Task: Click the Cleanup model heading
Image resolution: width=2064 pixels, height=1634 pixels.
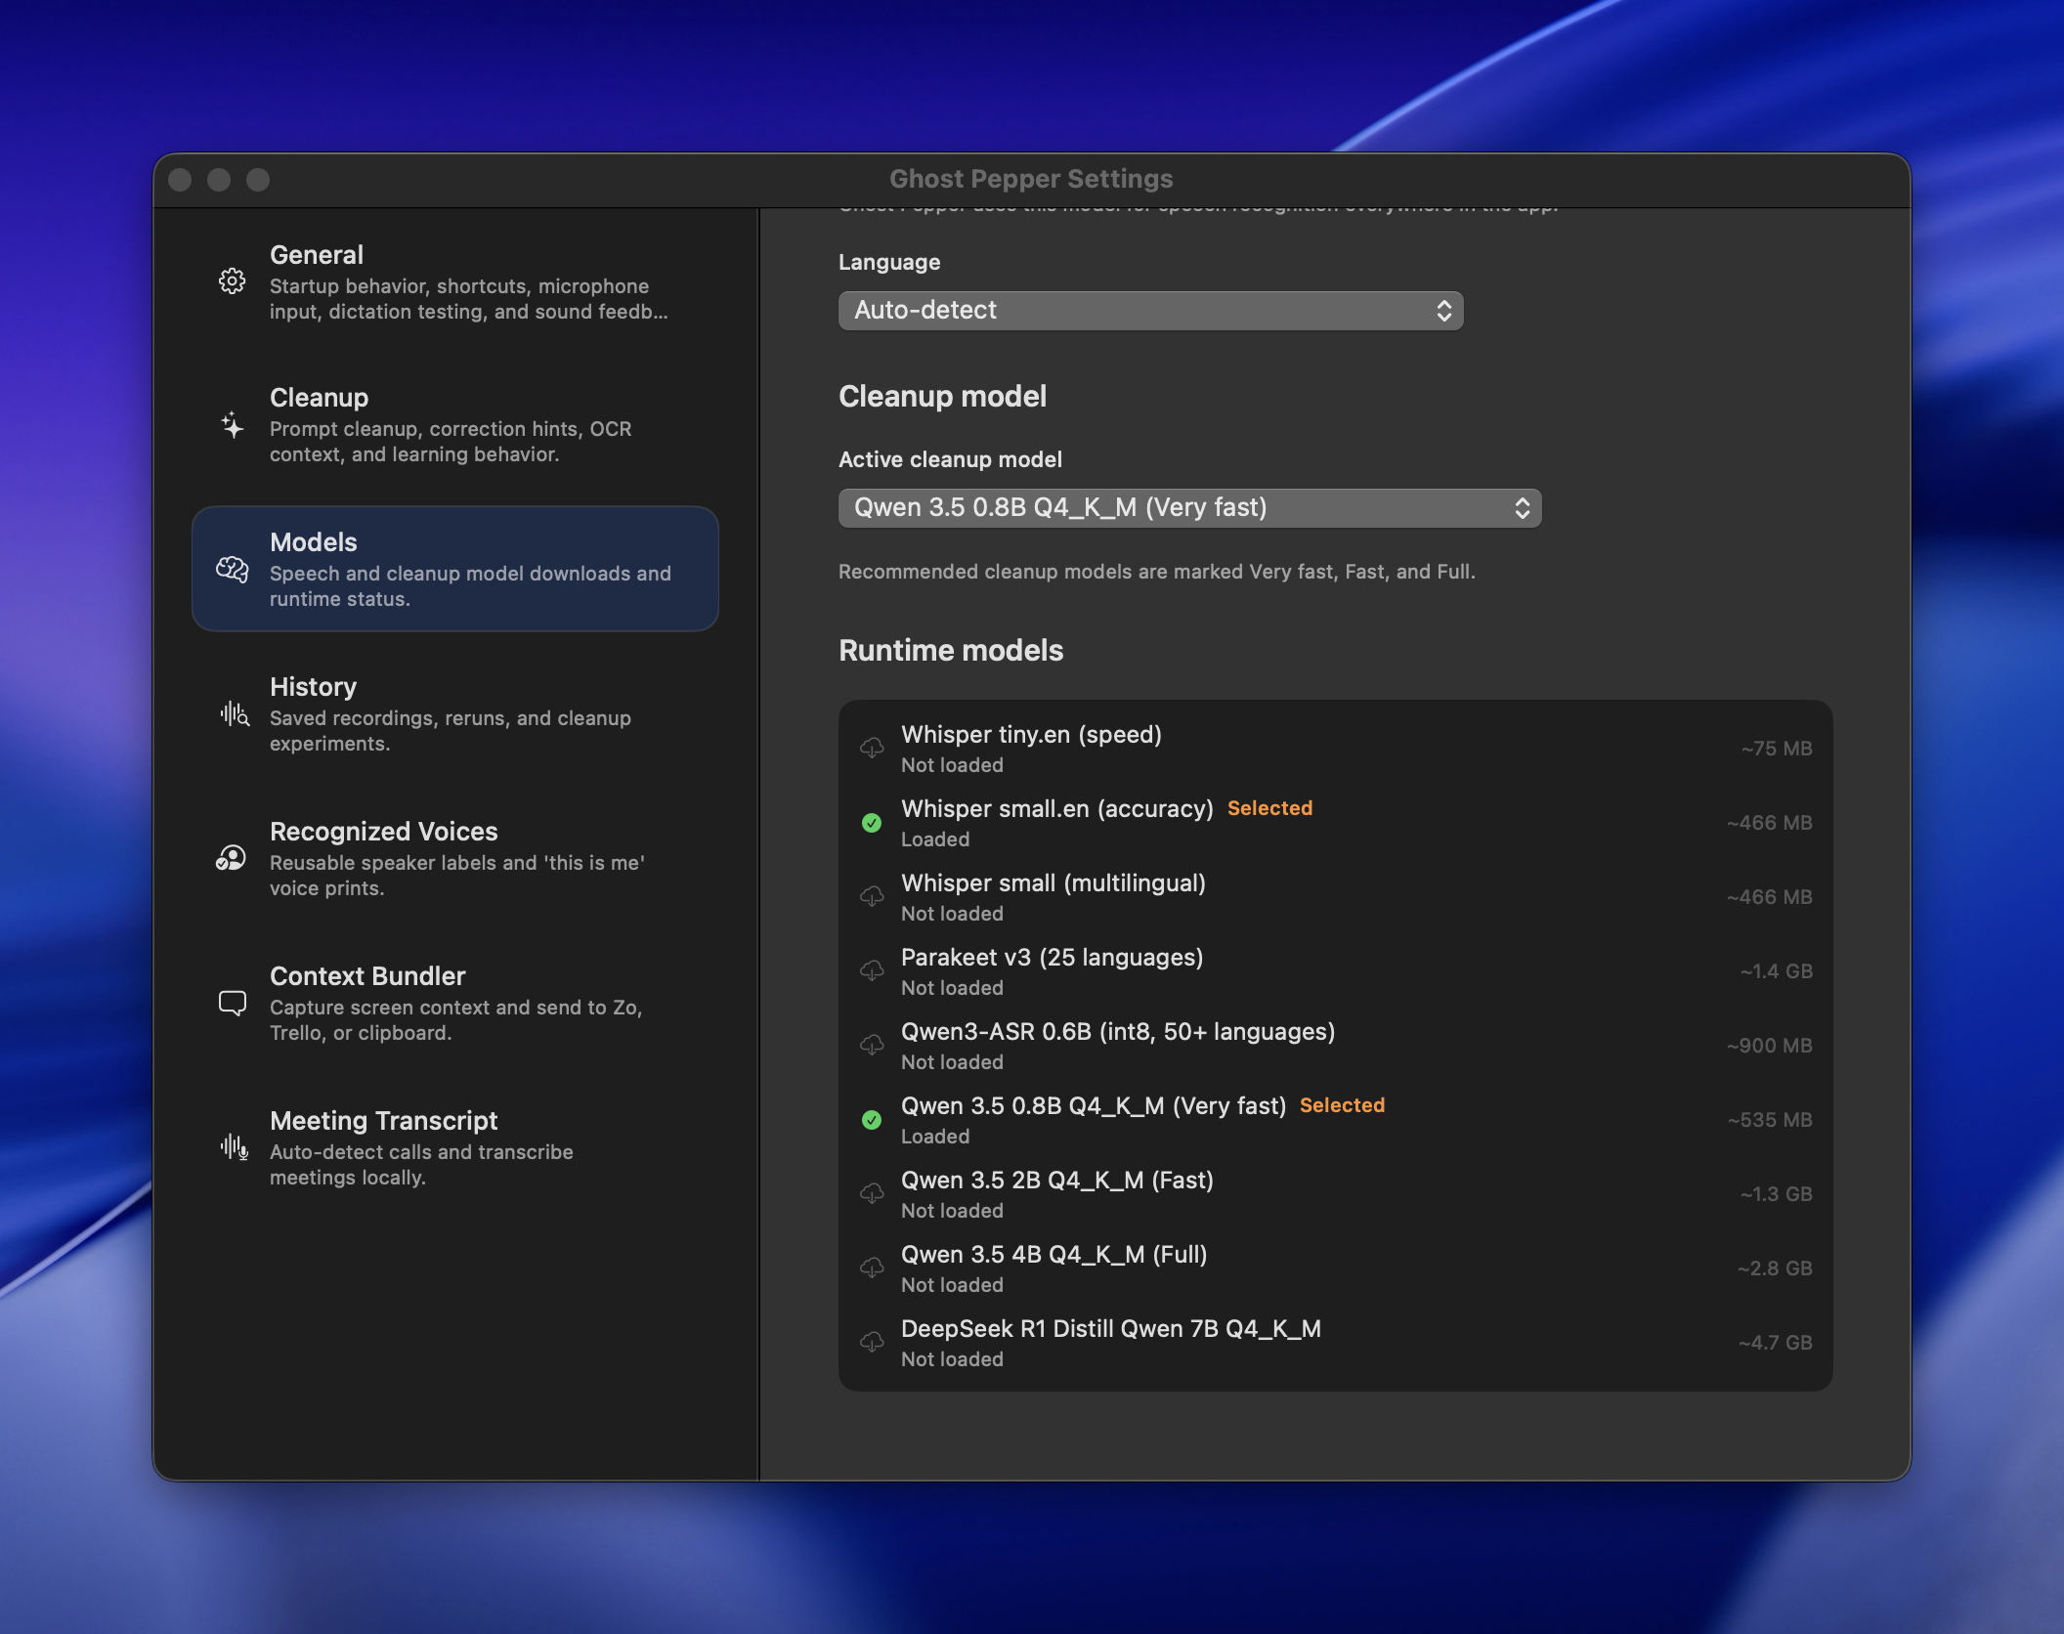Action: [x=942, y=397]
